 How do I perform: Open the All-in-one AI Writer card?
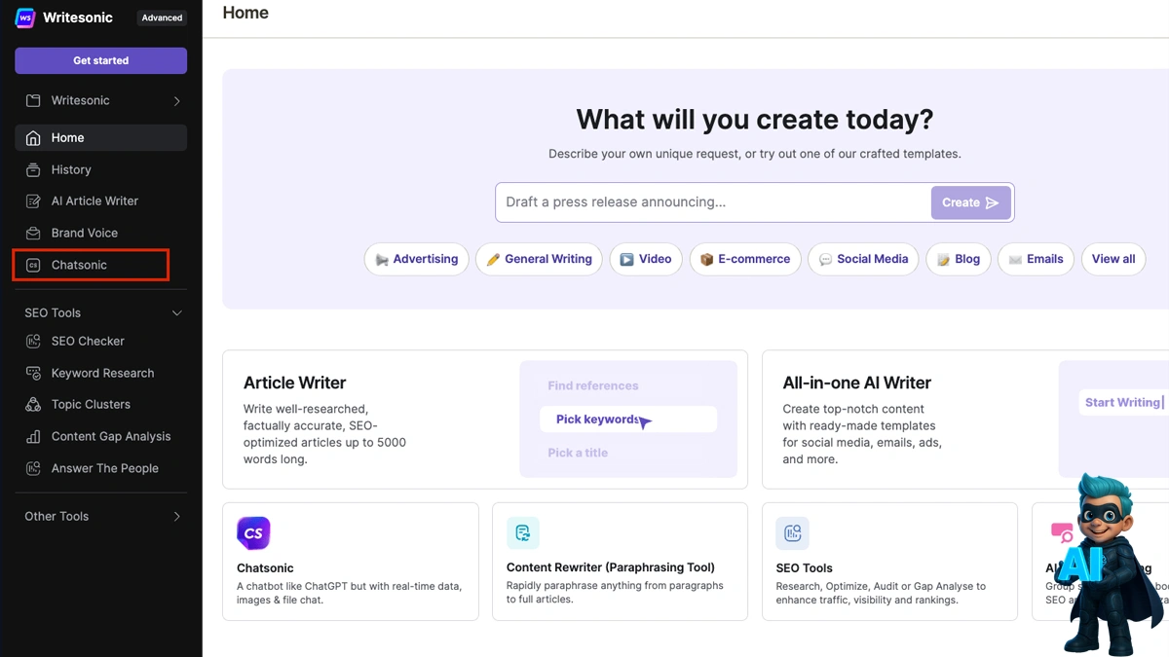965,420
